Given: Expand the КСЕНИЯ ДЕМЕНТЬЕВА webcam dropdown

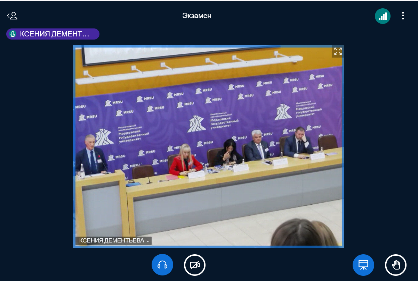Looking at the screenshot, I should tap(114, 241).
